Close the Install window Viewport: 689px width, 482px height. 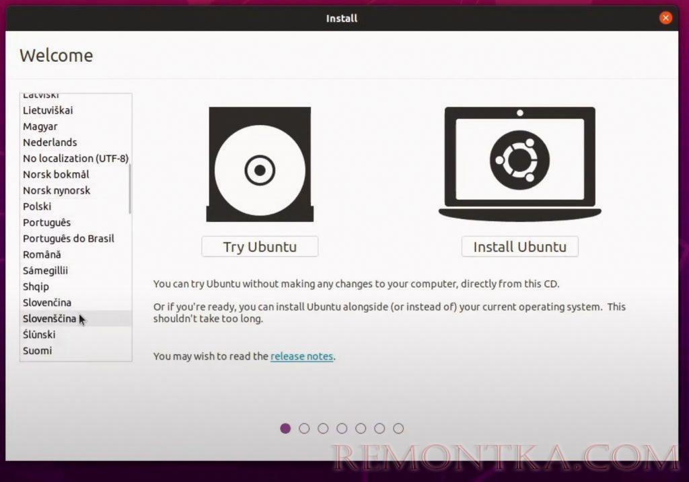(x=665, y=18)
